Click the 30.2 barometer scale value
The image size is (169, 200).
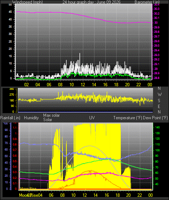(x=157, y=13)
